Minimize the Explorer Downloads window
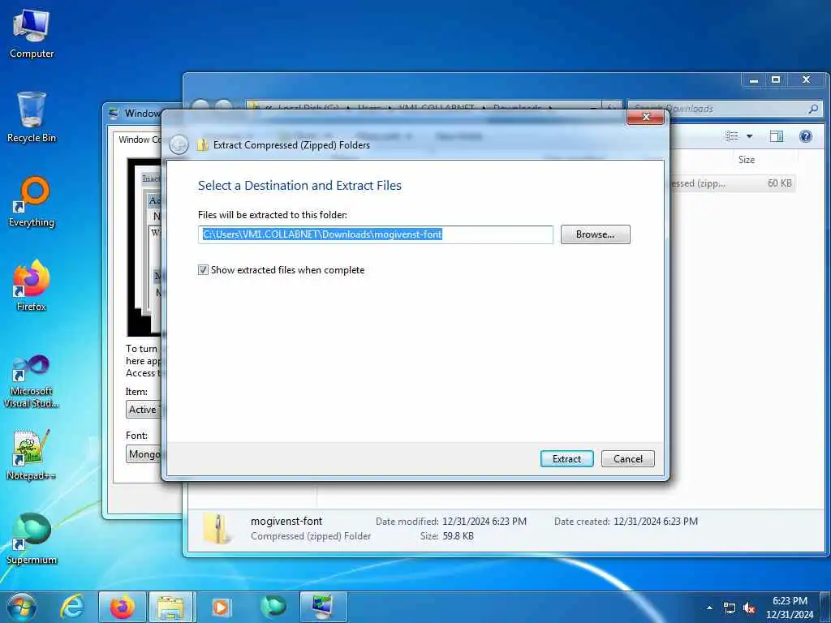The width and height of the screenshot is (831, 623). point(753,80)
